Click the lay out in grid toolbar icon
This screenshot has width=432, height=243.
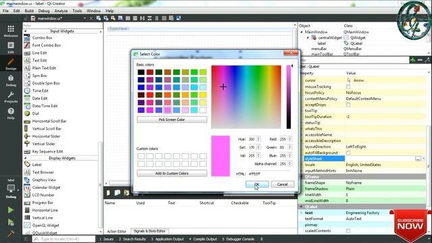tap(164, 18)
